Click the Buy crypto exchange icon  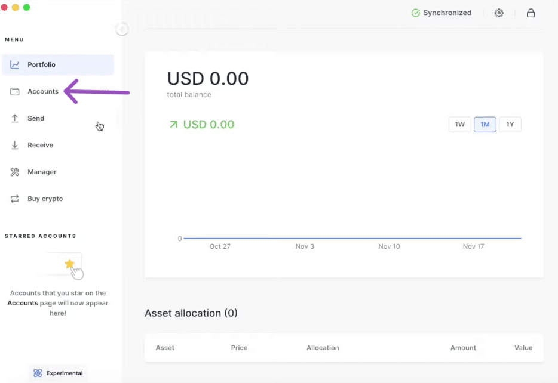15,199
